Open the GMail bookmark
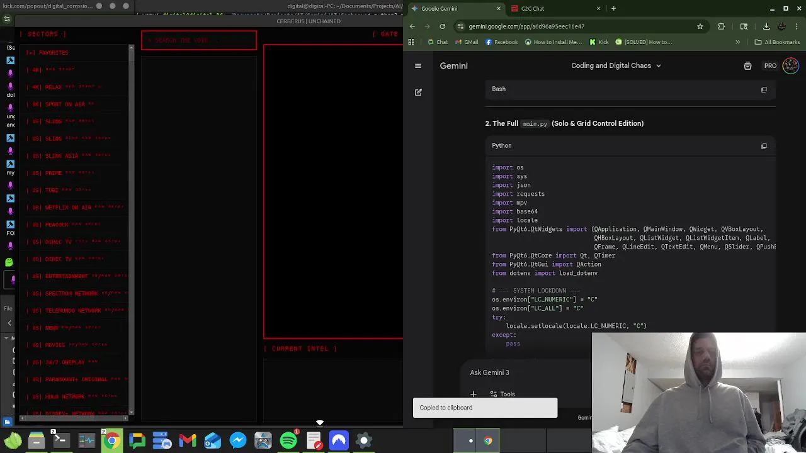 tap(466, 42)
